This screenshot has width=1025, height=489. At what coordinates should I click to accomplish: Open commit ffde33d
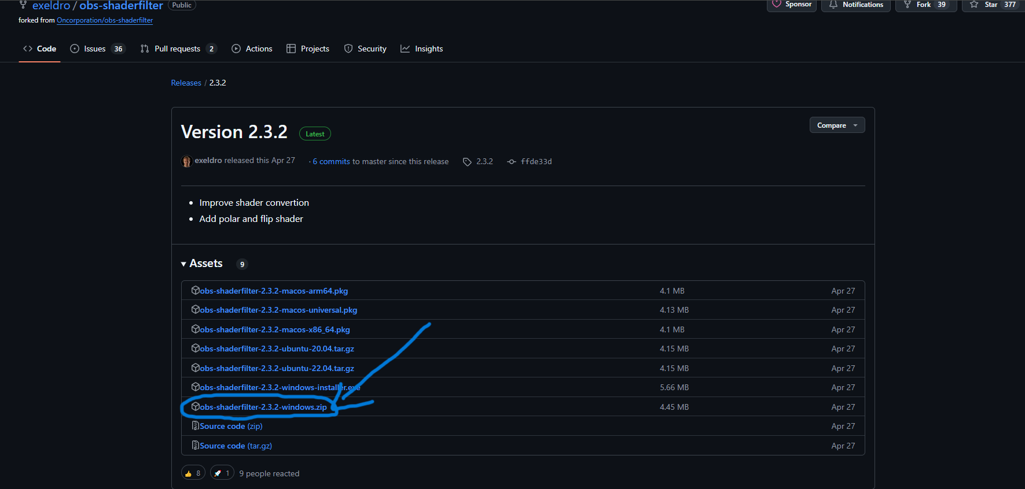pyautogui.click(x=536, y=162)
